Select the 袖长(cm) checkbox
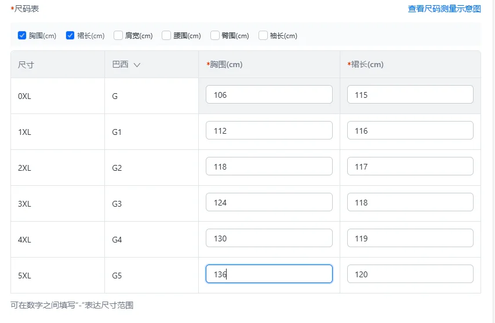 [x=263, y=35]
